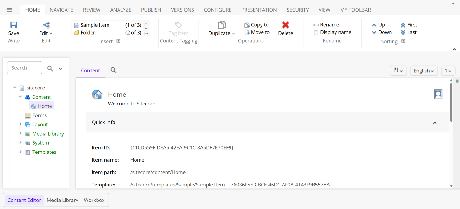
Task: Select the Home tree item
Action: (x=41, y=106)
